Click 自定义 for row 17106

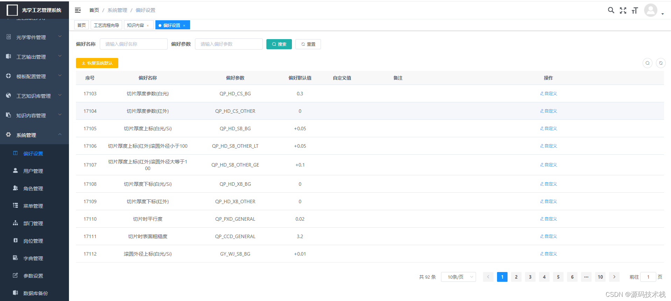[x=548, y=146]
